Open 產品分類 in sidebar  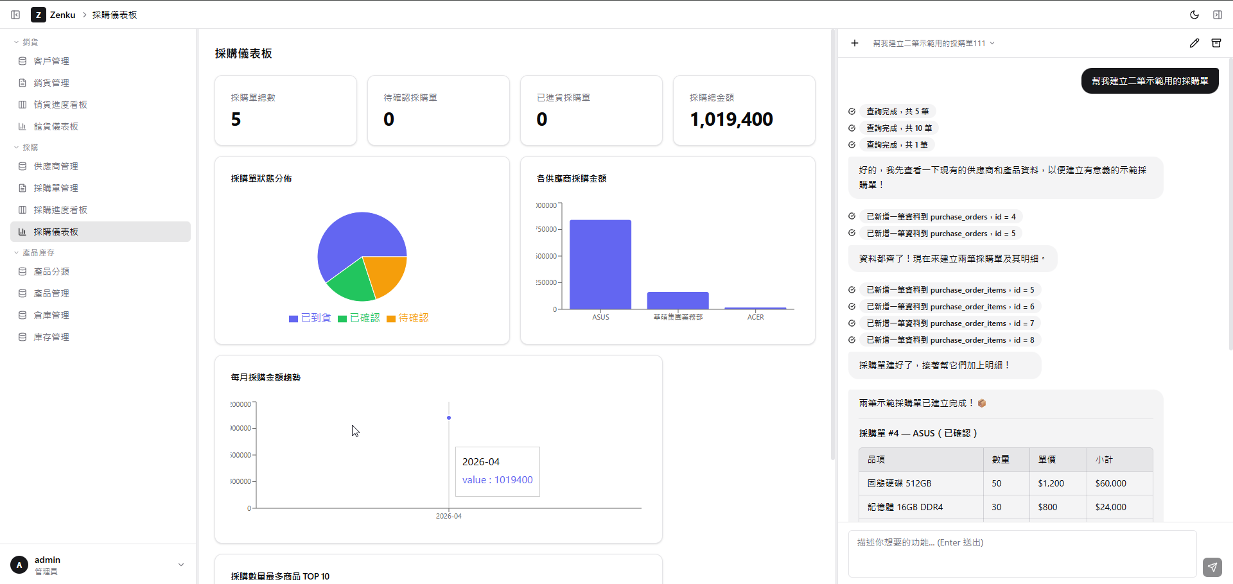click(100, 271)
